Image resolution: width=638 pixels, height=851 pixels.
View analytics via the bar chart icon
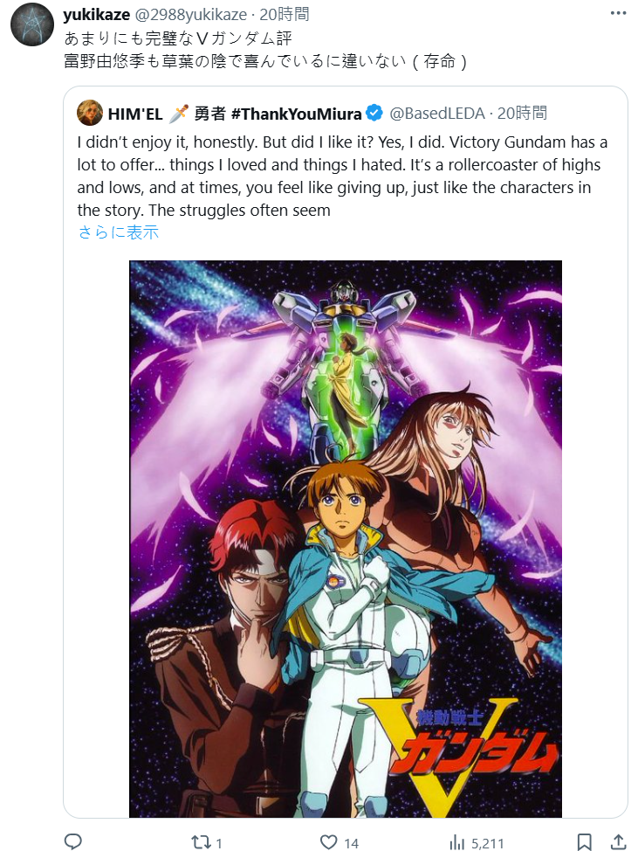457,843
